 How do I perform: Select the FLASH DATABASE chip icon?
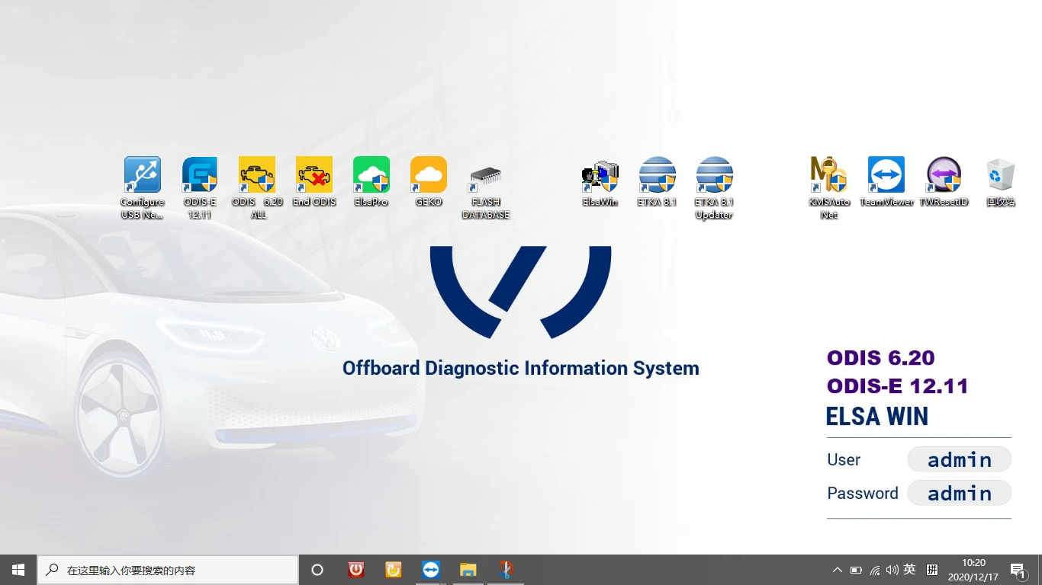pyautogui.click(x=486, y=187)
